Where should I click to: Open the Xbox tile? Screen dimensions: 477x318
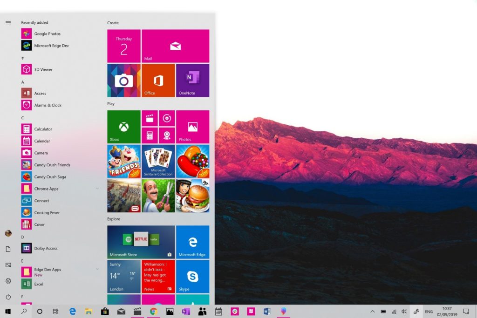point(123,127)
